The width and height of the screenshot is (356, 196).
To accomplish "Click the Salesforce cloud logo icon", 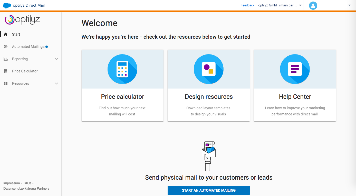I will click(7, 5).
